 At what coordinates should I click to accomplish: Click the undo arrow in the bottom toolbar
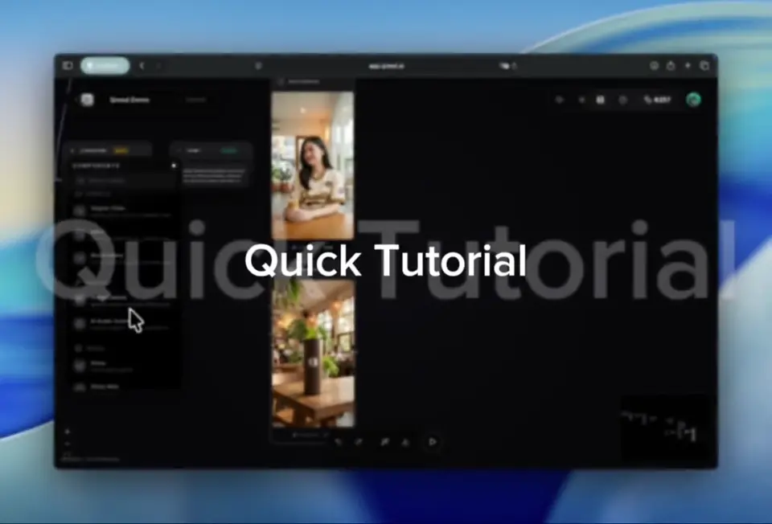[339, 441]
